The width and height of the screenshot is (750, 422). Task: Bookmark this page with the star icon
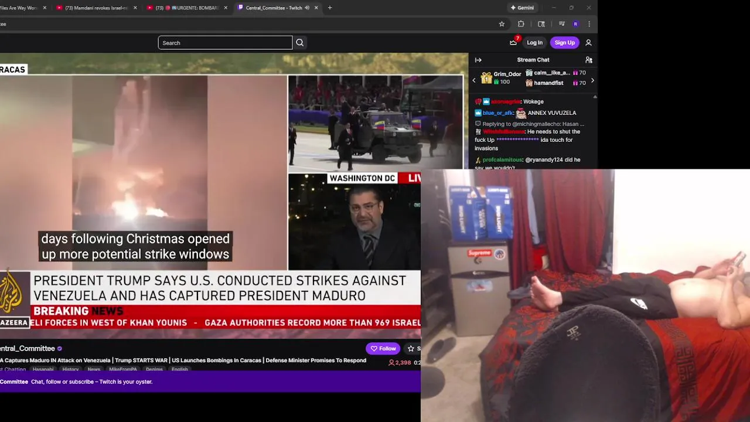point(502,24)
